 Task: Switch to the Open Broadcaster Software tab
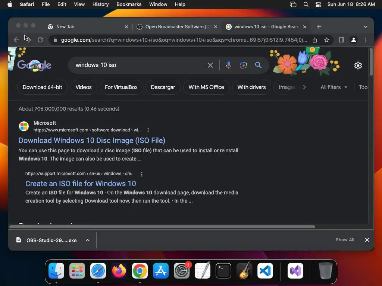[x=177, y=27]
